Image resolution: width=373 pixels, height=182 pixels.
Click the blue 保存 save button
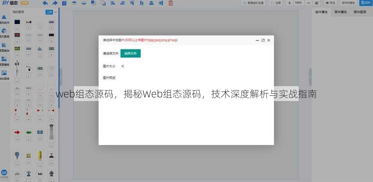click(366, 3)
